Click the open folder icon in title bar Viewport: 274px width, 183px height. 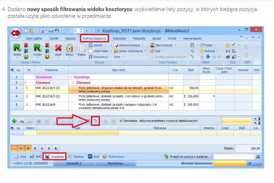32,31
